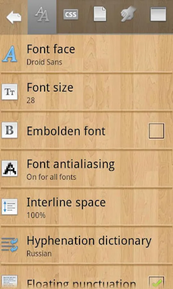Click the blue italic A font face icon

click(10, 54)
